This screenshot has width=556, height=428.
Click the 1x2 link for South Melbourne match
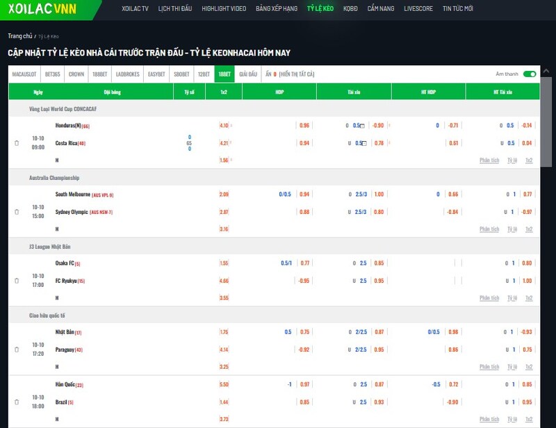click(529, 229)
